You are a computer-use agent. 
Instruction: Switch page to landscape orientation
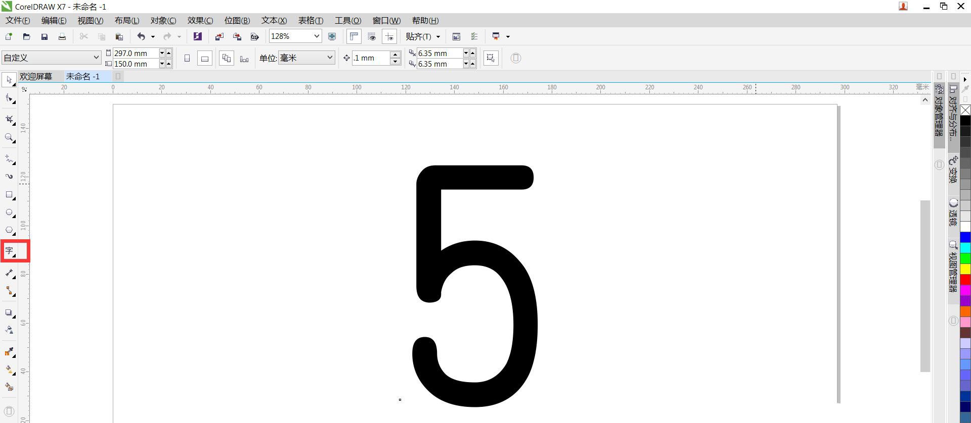[x=204, y=59]
